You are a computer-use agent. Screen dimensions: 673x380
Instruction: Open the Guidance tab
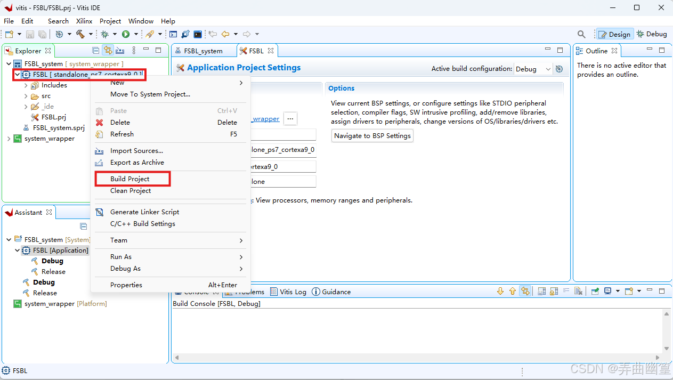tap(331, 292)
